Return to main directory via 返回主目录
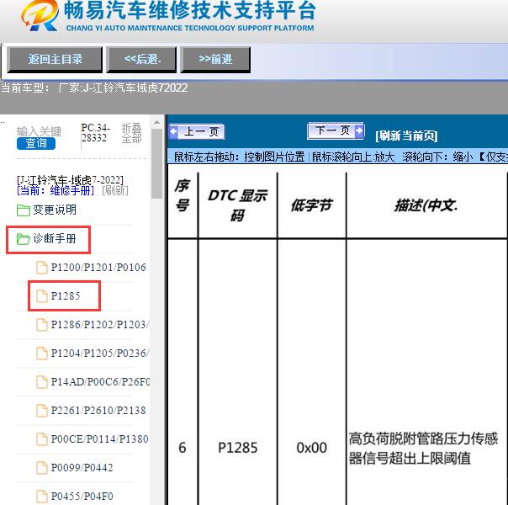 pos(55,59)
